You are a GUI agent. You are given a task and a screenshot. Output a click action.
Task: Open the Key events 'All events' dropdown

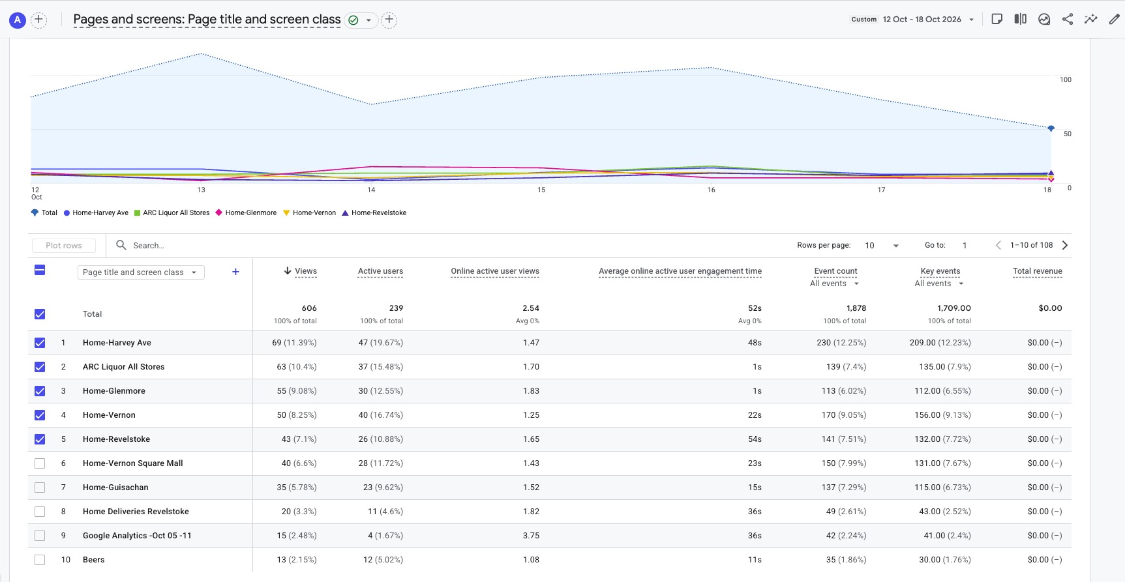point(939,284)
